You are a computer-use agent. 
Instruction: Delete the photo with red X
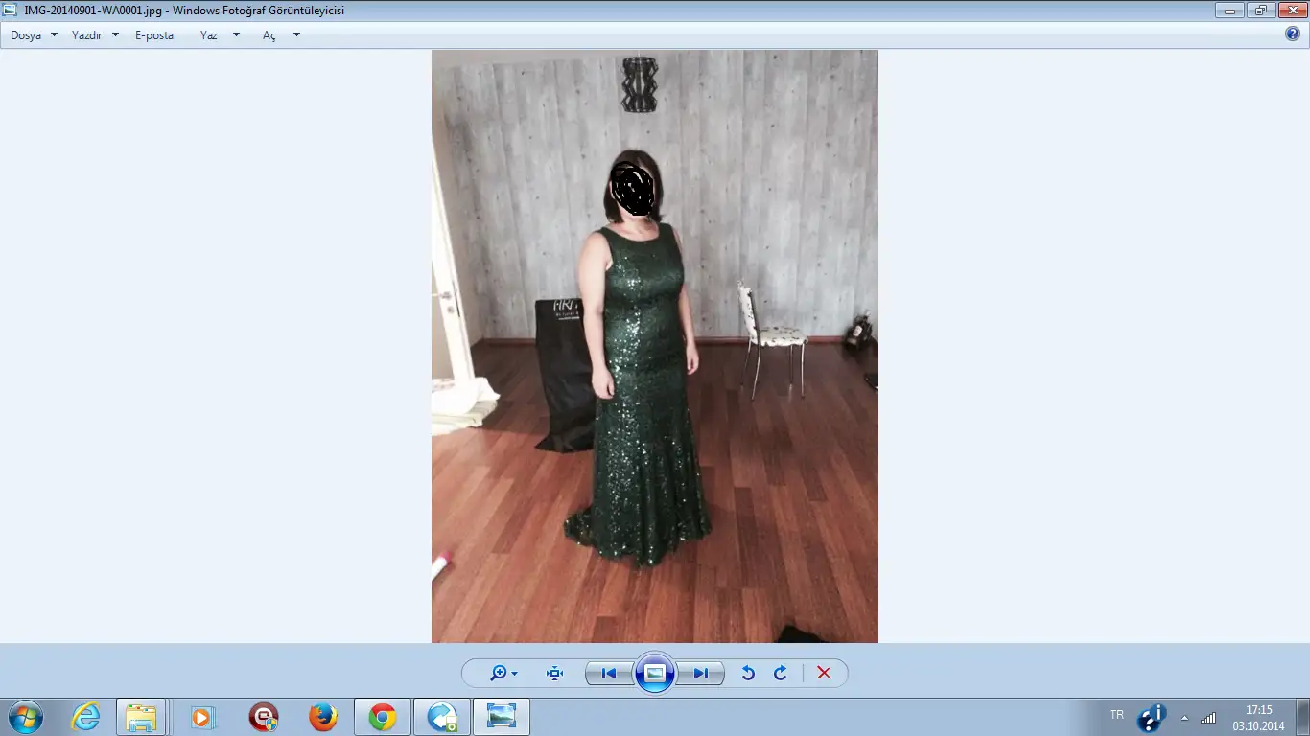[x=824, y=674]
